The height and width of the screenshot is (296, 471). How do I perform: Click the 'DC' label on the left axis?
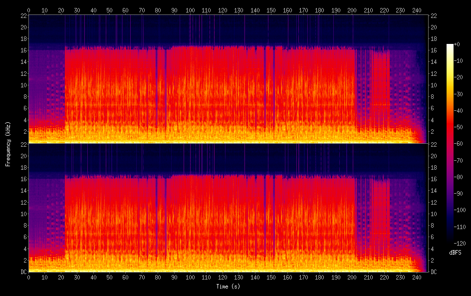pos(23,272)
